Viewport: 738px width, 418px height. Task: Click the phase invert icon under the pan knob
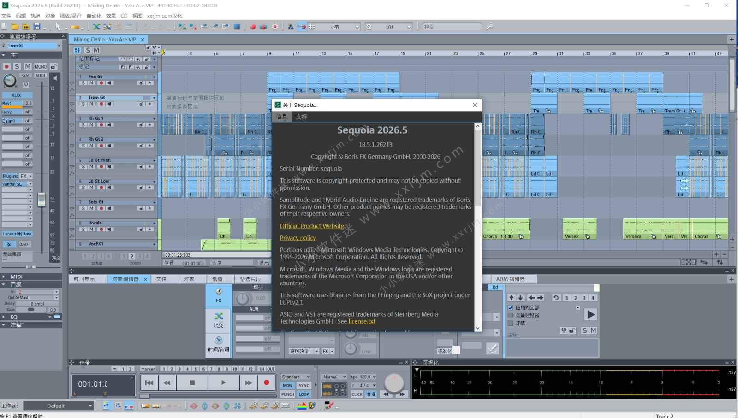[26, 84]
